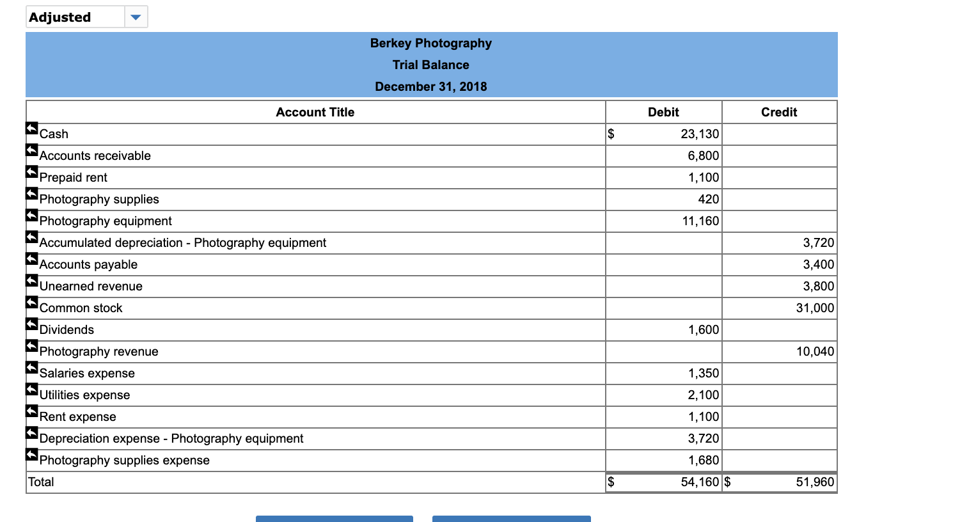Click the Debit column header
This screenshot has height=522, width=953.
[663, 112]
